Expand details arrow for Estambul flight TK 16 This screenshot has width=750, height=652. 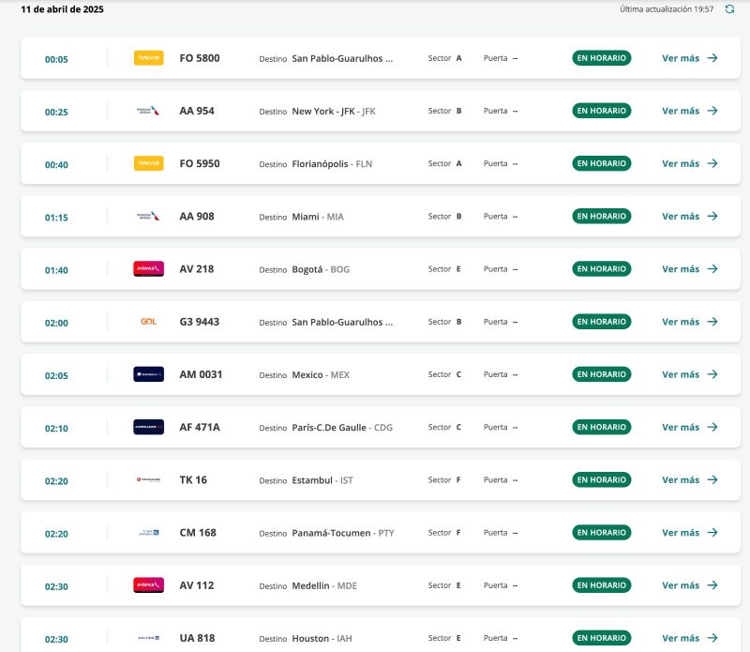(x=712, y=479)
